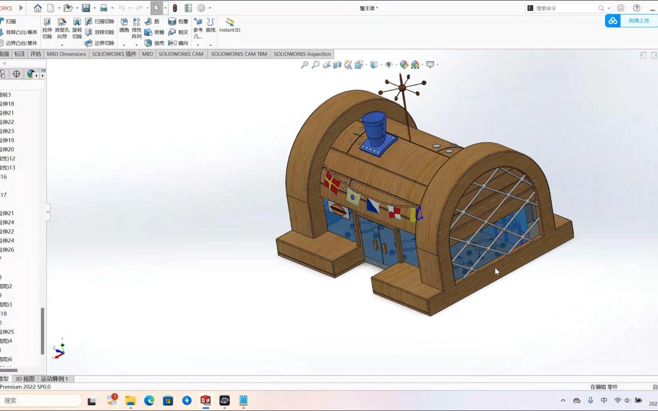Viewport: 658px width, 411px height.
Task: Expand the Fillet dropdown arrow
Action: click(124, 45)
